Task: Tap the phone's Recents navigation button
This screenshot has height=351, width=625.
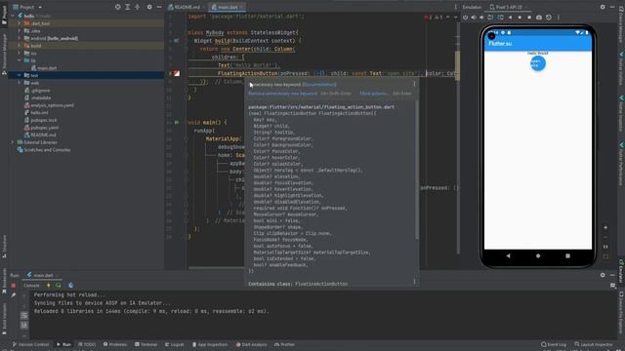Action: [567, 255]
